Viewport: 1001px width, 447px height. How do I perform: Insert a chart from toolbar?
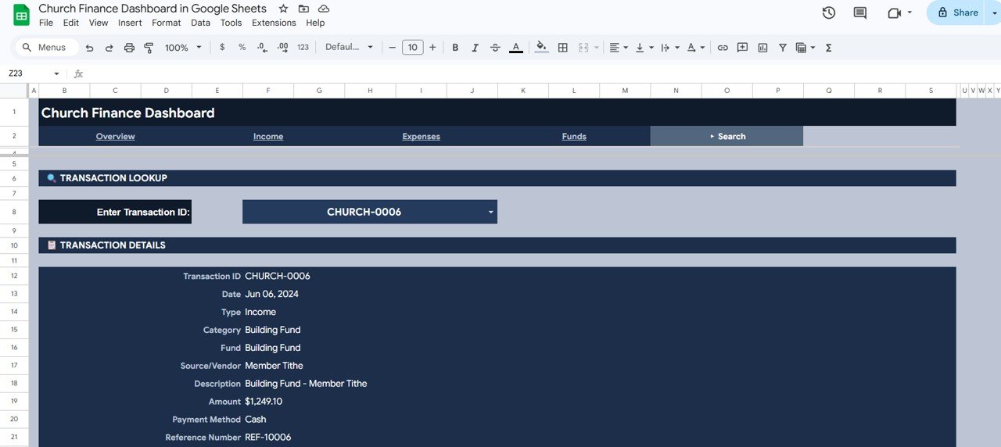[762, 48]
